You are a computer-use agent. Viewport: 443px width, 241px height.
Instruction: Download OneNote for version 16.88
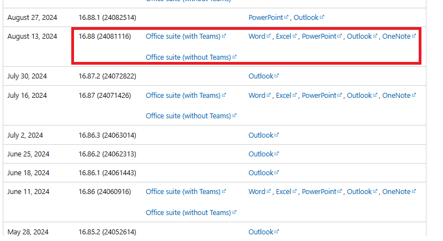pyautogui.click(x=399, y=36)
